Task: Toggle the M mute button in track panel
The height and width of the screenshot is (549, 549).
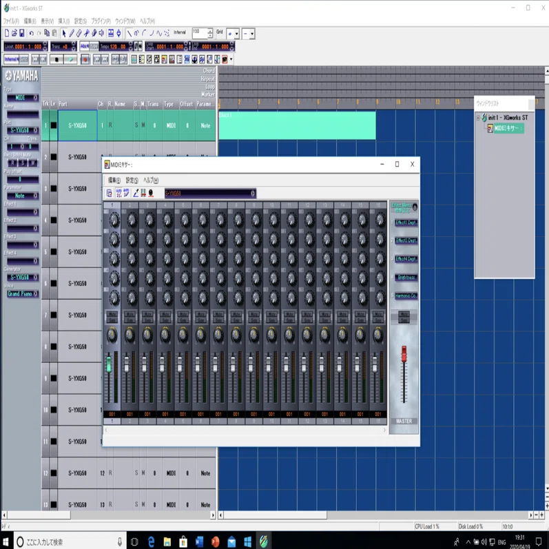Action: [32, 163]
